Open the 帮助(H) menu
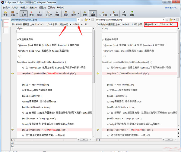Viewport: 181px width, 152px height. pos(61,8)
